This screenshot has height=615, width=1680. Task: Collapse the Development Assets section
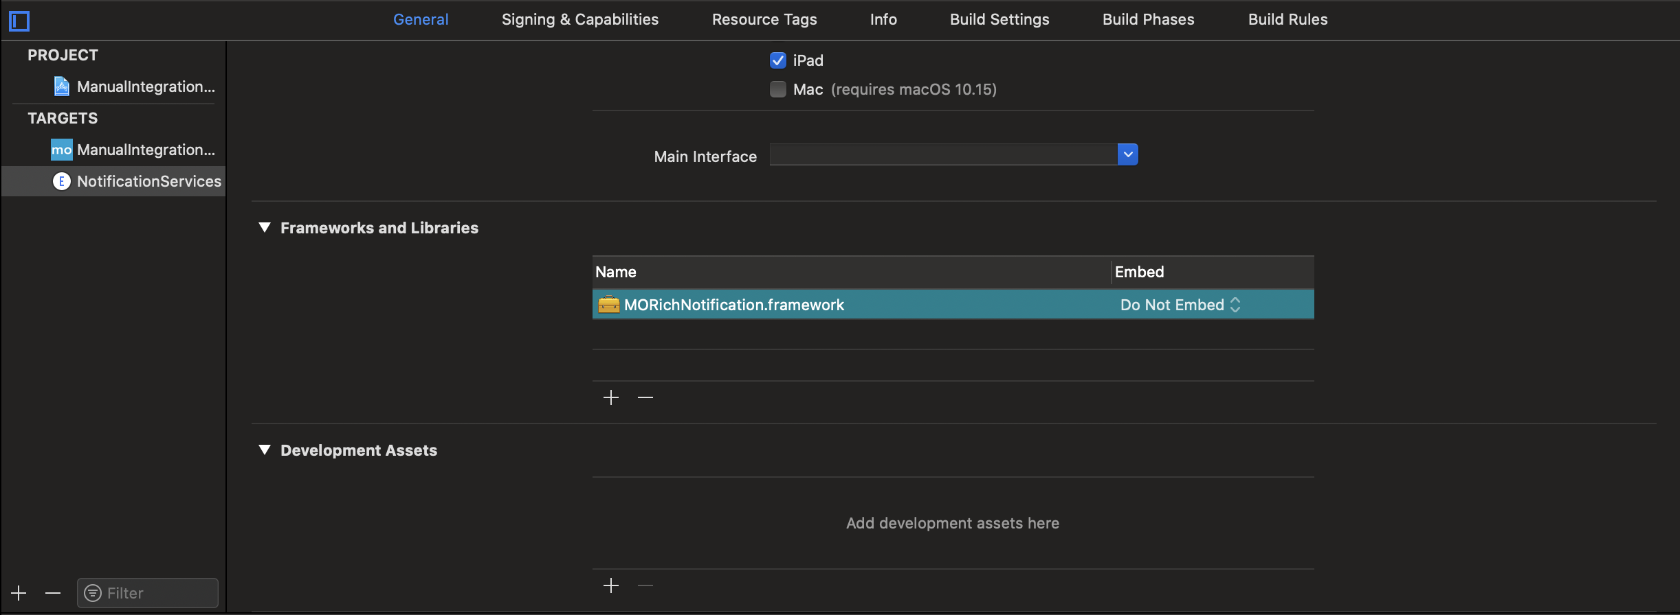(265, 450)
